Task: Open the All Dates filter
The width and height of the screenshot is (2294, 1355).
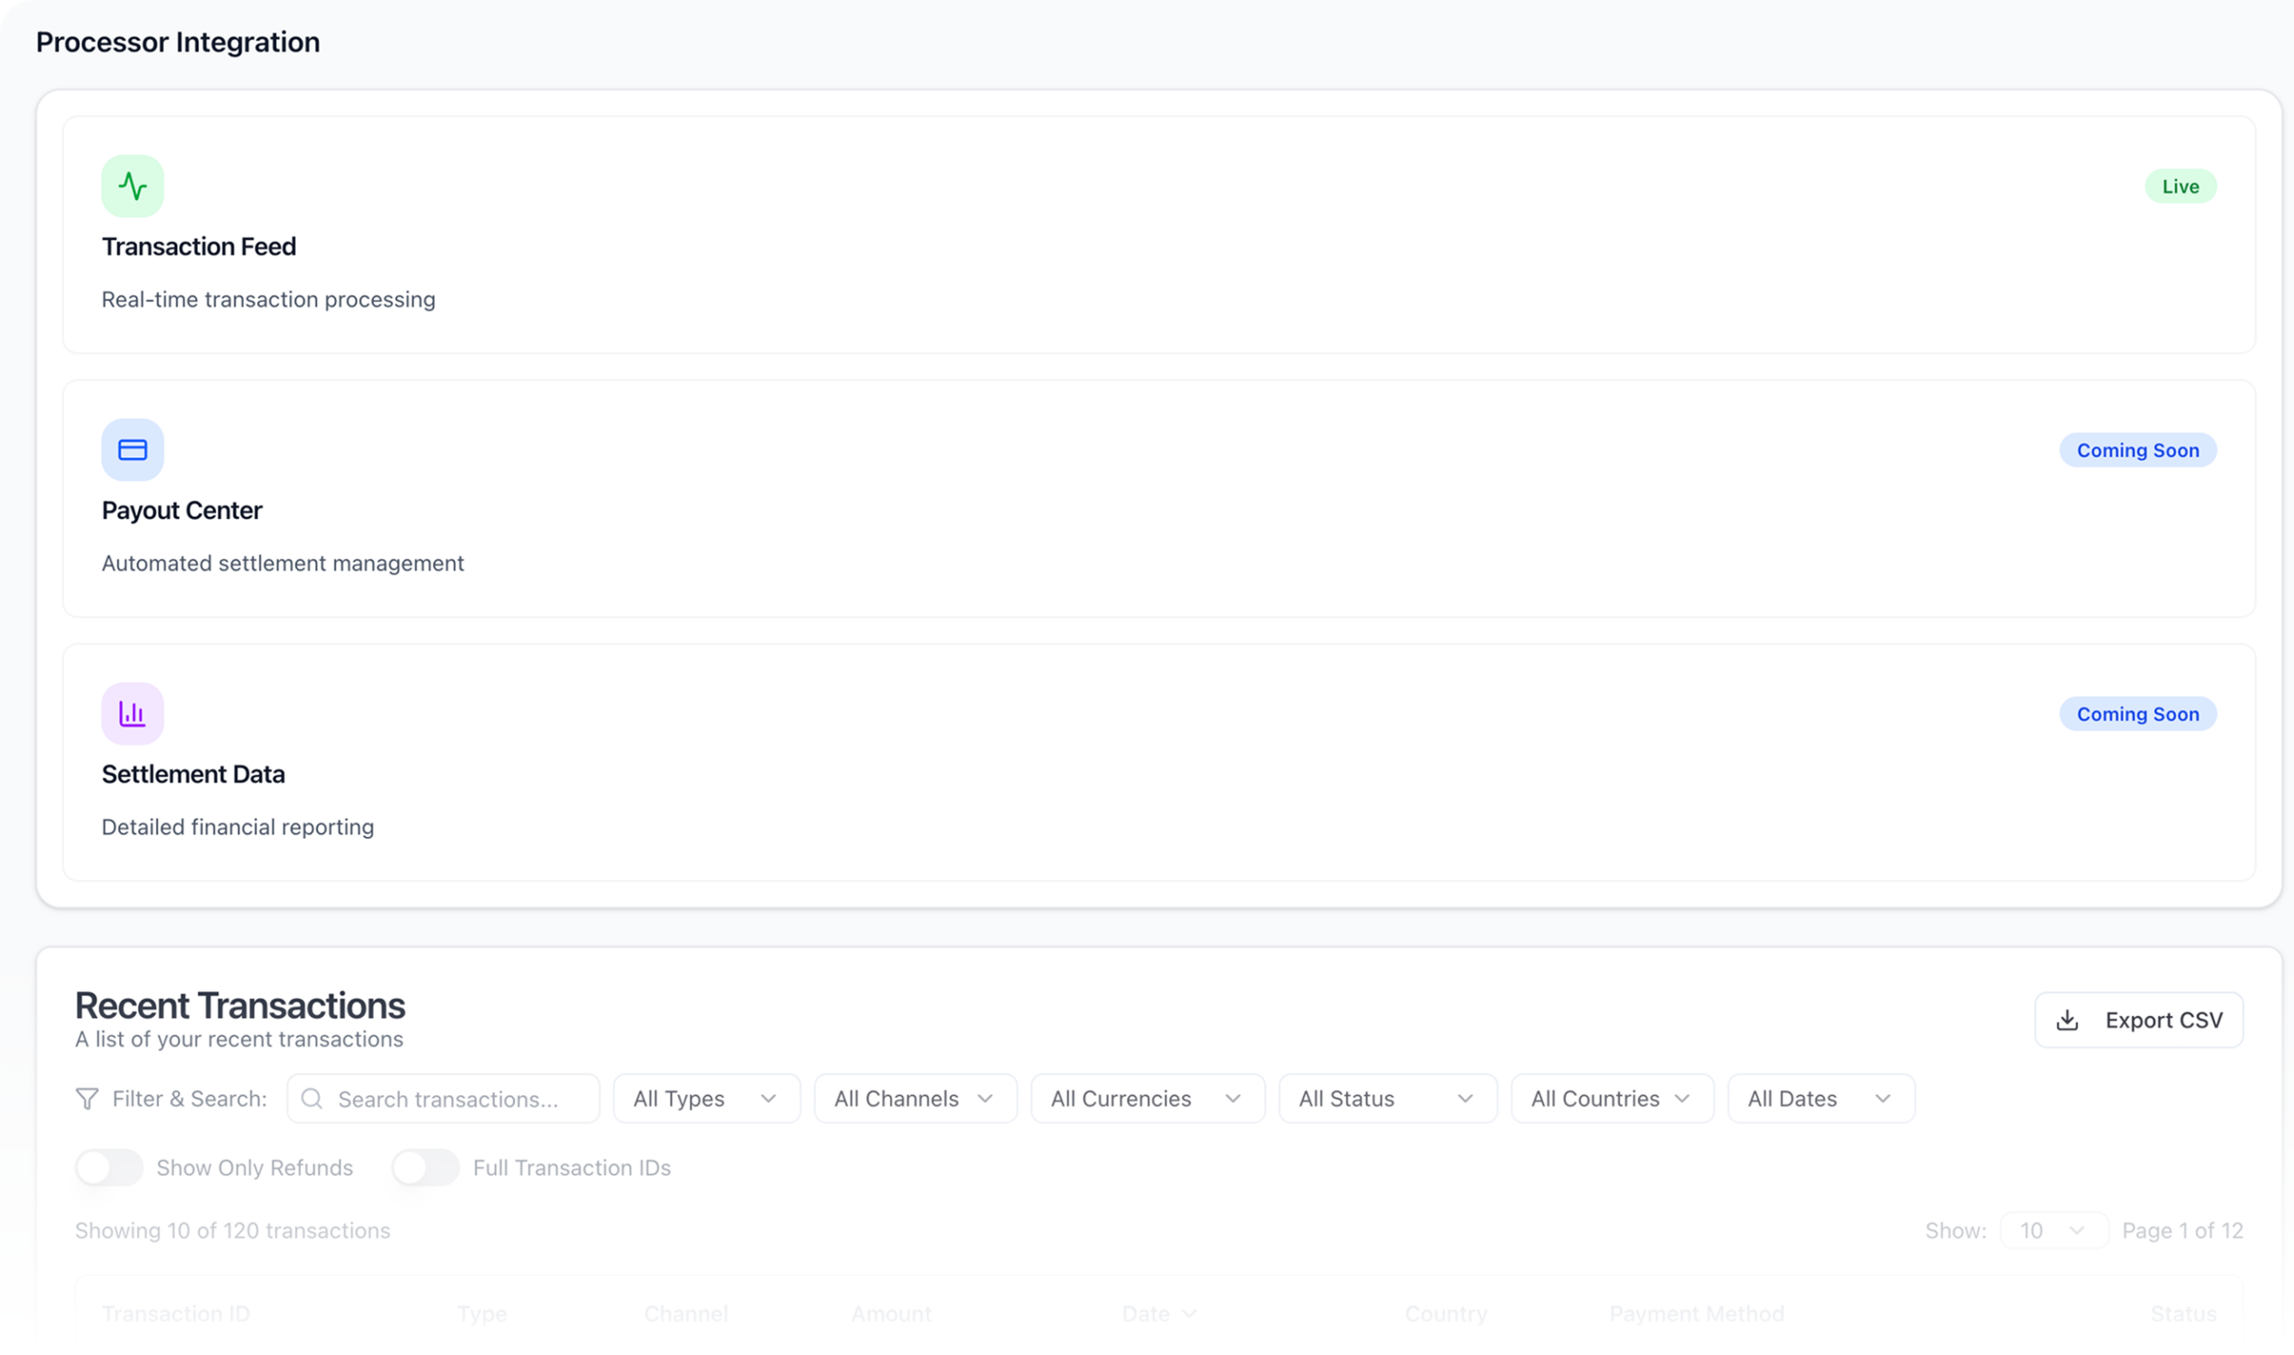Action: pyautogui.click(x=1820, y=1099)
